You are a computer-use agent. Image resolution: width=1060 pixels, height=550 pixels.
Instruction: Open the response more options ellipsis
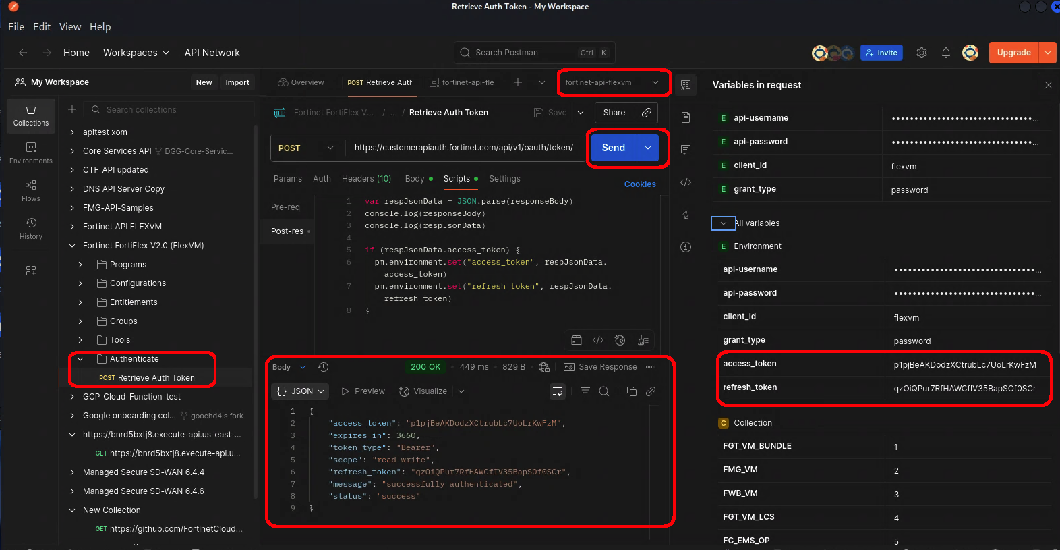pyautogui.click(x=651, y=367)
